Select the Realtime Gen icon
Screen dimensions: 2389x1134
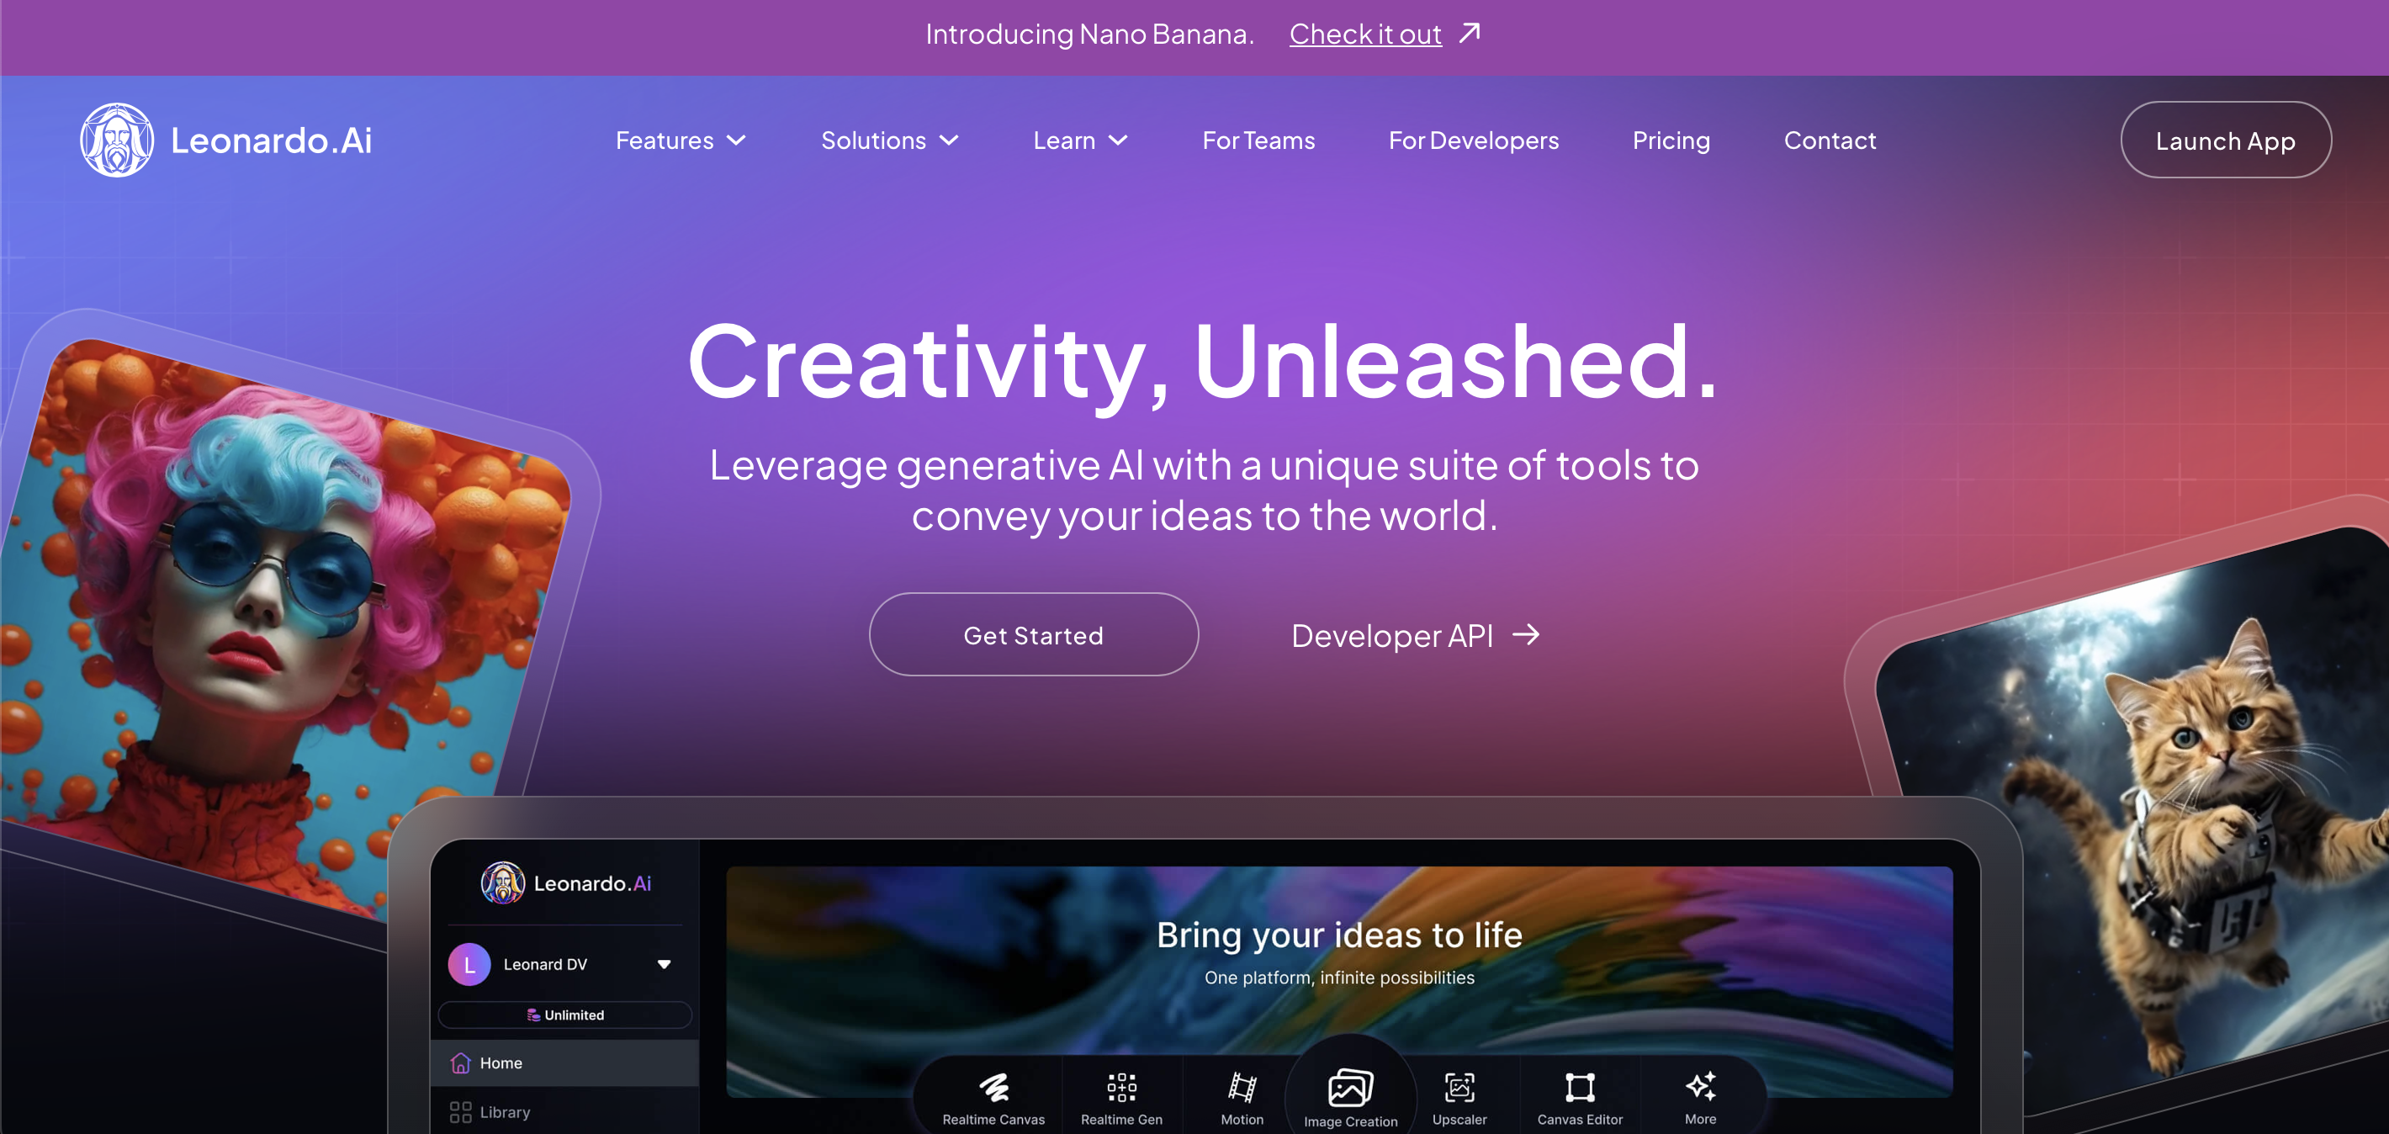click(1121, 1087)
